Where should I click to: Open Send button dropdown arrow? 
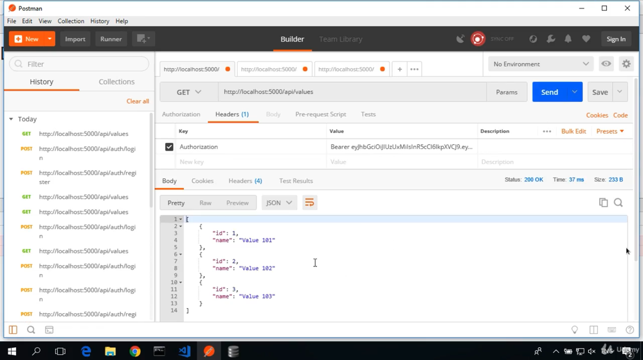pyautogui.click(x=574, y=92)
